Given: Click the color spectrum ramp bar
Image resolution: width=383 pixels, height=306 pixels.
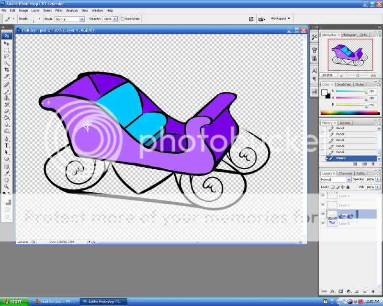Looking at the screenshot, I should 349,113.
